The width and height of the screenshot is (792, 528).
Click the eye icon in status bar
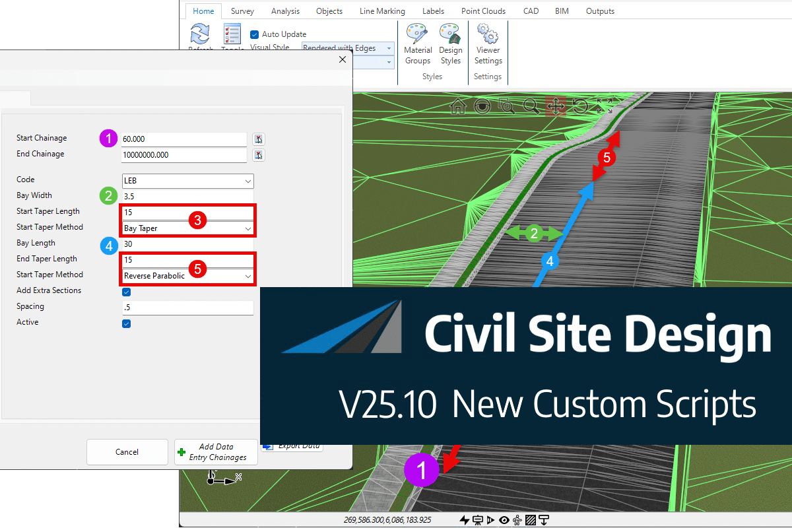504,520
